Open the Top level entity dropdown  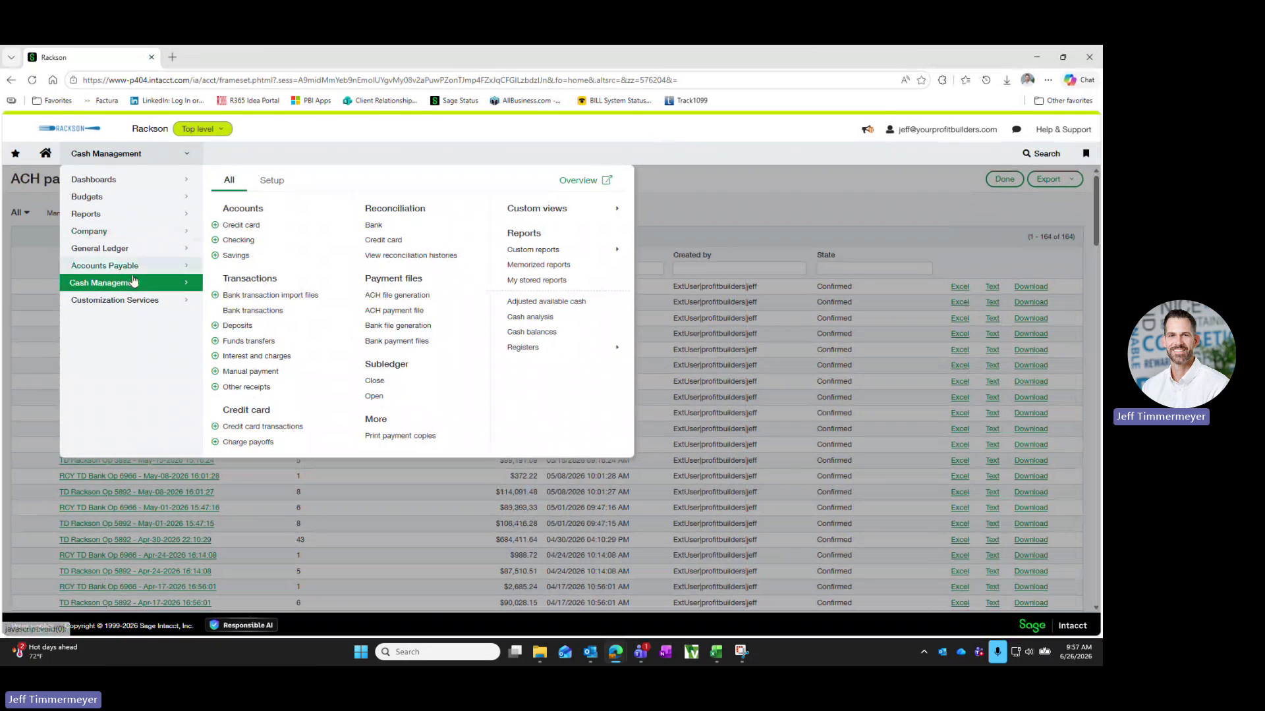202,129
